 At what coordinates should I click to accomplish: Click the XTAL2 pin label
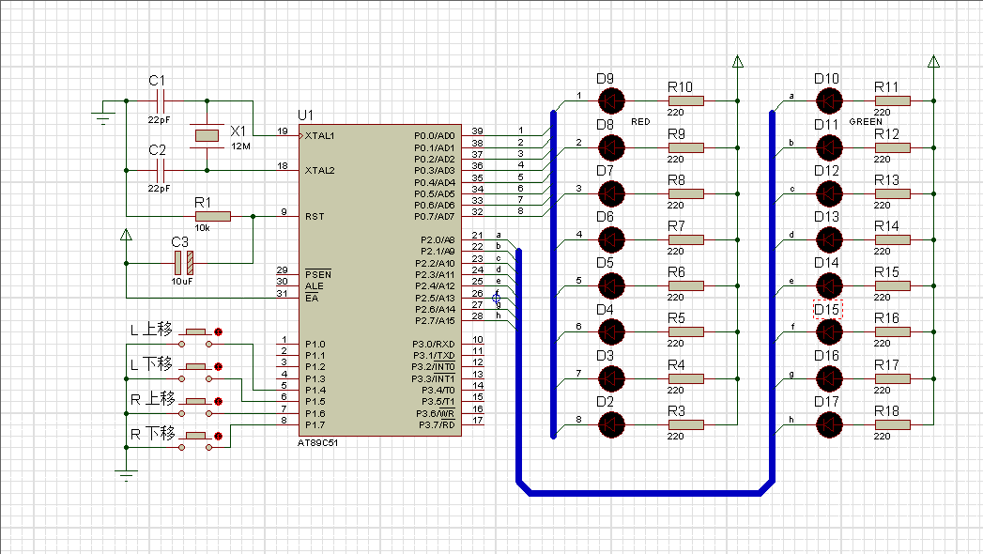pyautogui.click(x=319, y=171)
